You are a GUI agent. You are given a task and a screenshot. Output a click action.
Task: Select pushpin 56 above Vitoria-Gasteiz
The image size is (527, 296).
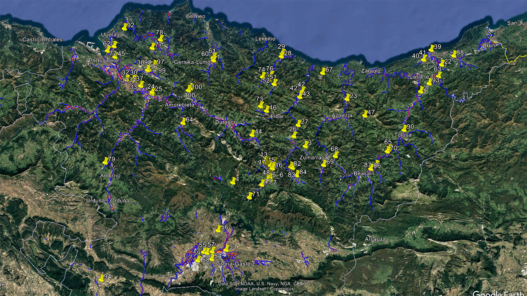point(218,229)
